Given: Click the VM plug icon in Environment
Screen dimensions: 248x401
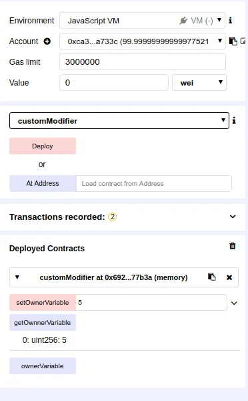Looking at the screenshot, I should (183, 21).
